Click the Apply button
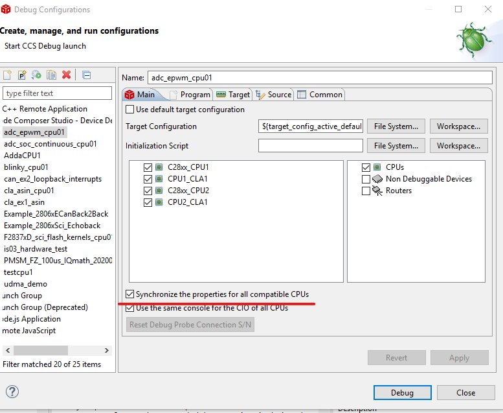The image size is (503, 413). coord(460,358)
